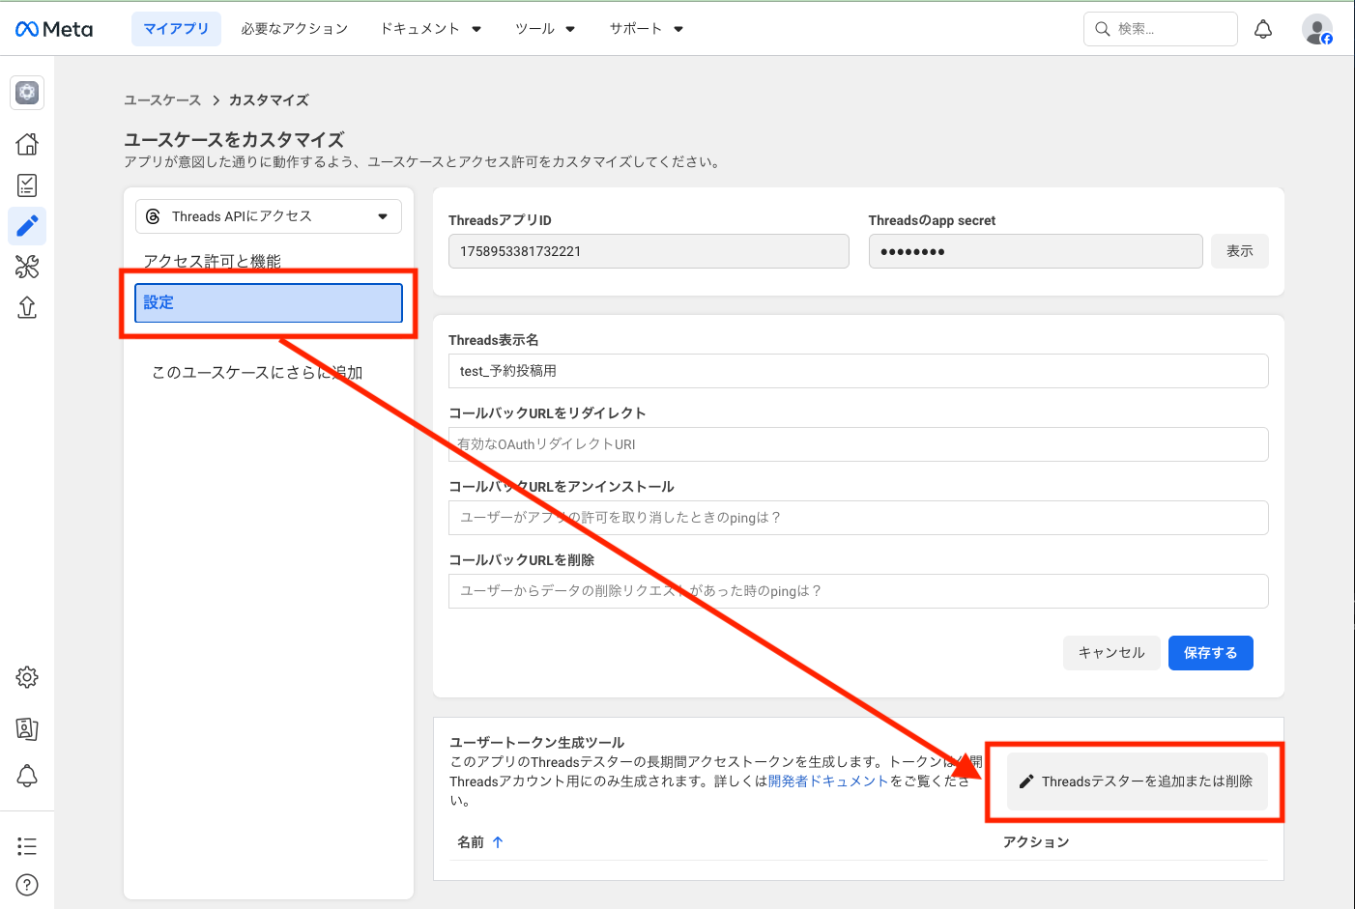Click the Meta logo in header

54,29
